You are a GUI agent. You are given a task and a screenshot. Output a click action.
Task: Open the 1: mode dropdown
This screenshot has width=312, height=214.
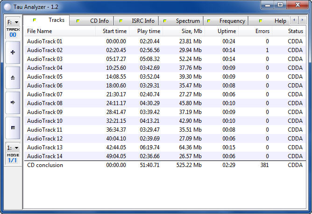(13, 147)
